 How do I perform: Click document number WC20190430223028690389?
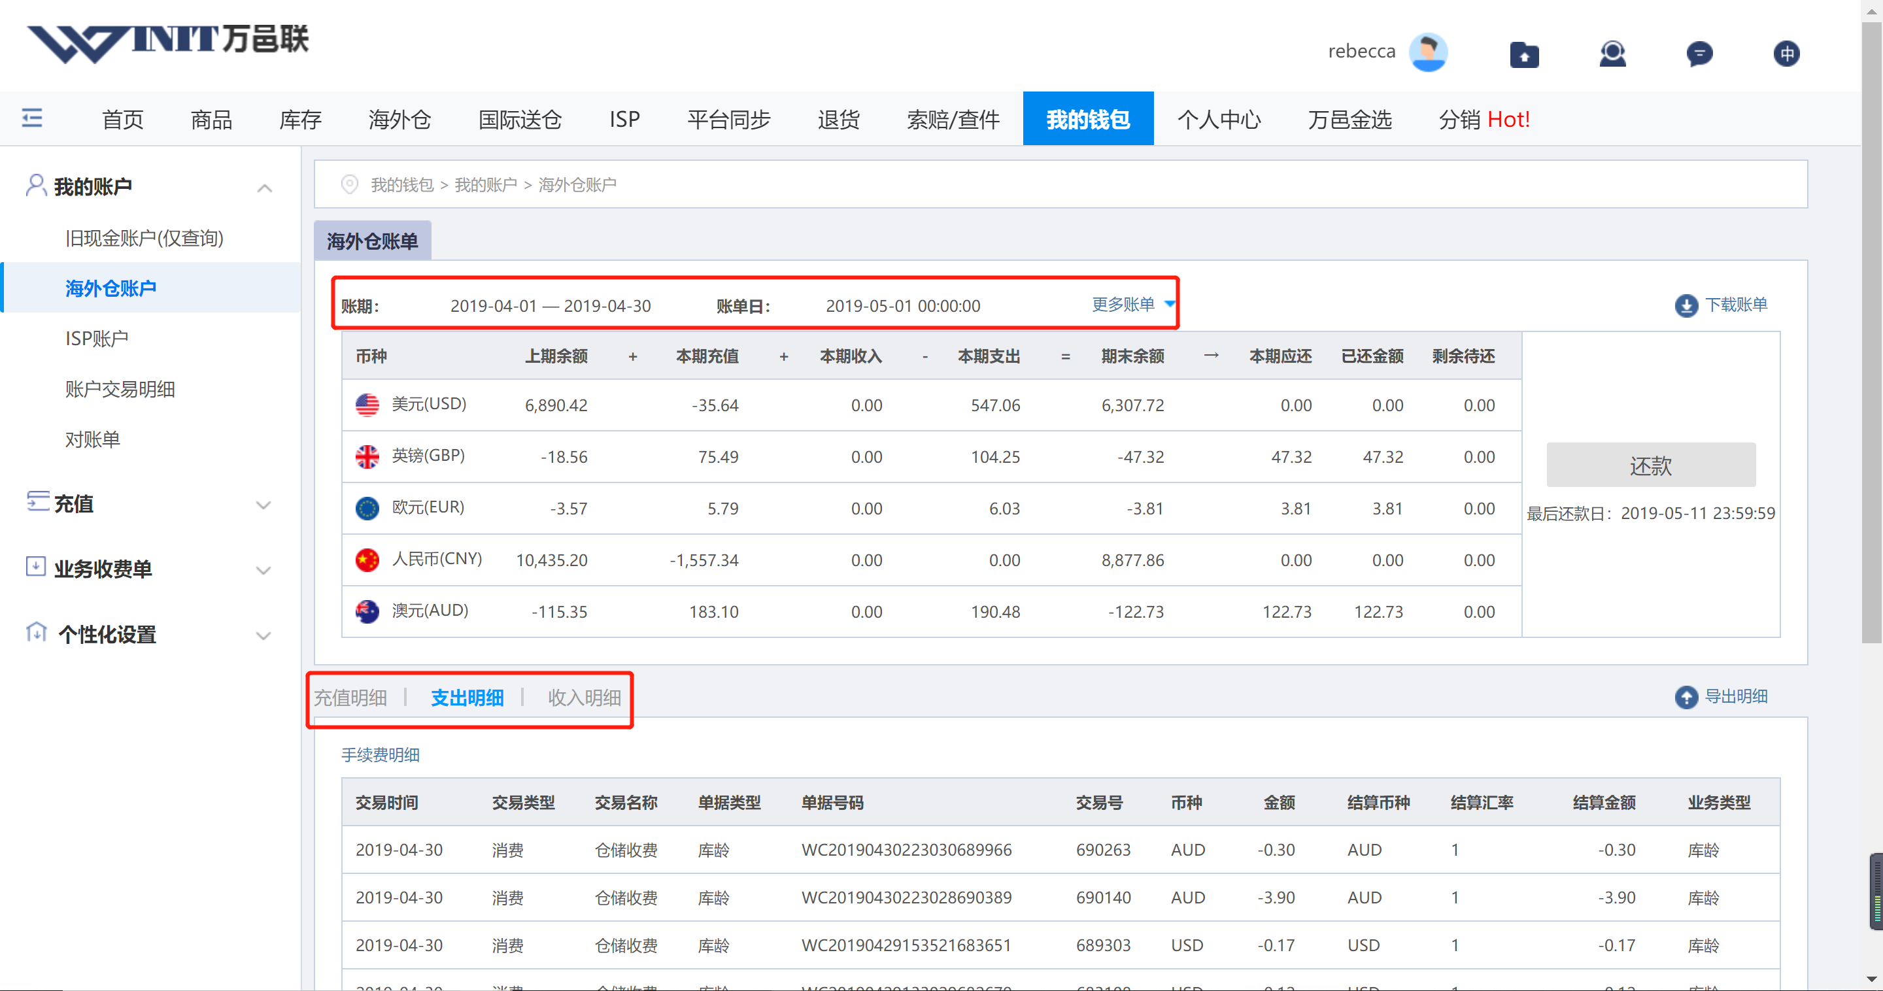click(x=906, y=898)
